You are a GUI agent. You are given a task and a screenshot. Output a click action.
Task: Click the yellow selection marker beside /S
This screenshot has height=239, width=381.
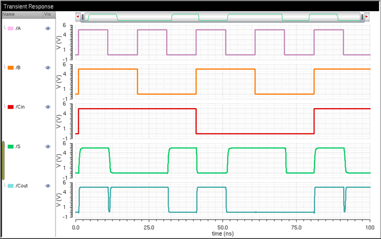(3, 160)
